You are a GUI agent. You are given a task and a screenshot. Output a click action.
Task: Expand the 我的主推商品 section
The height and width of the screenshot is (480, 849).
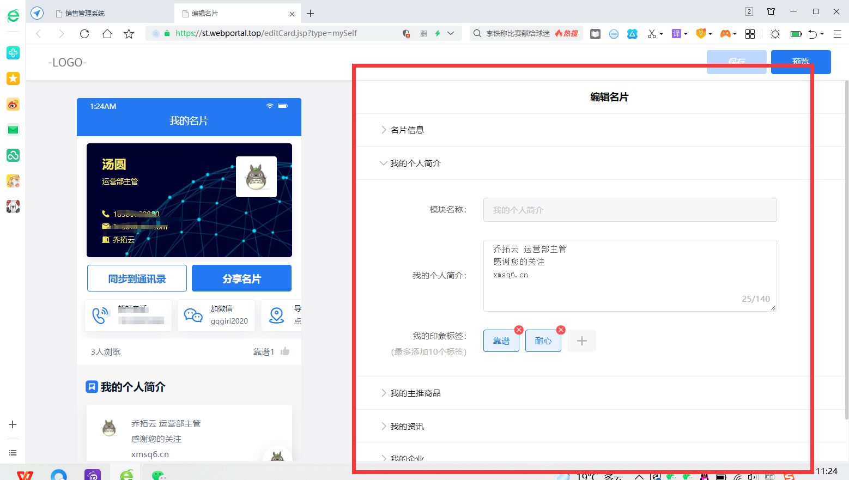point(416,393)
